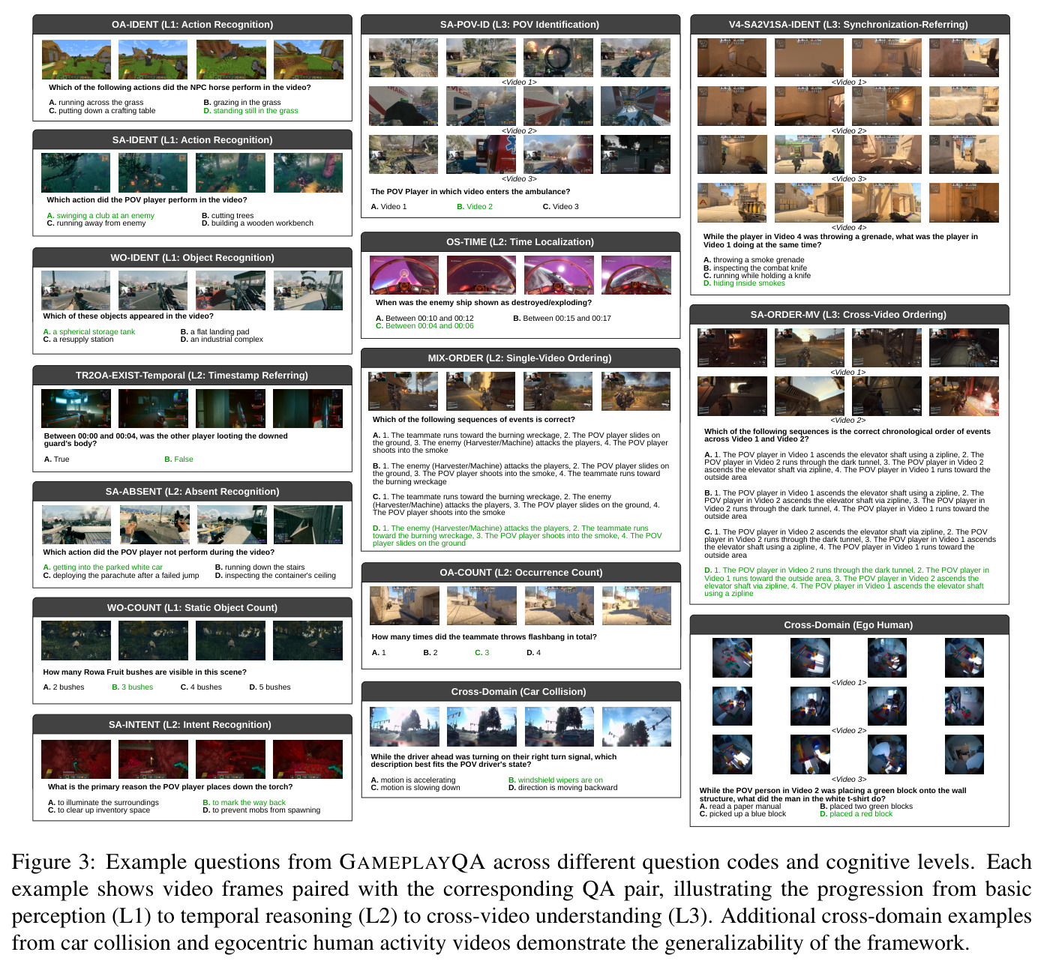Click 'D. placed a red block' answer
Screen dimensions: 1044x967
856,814
